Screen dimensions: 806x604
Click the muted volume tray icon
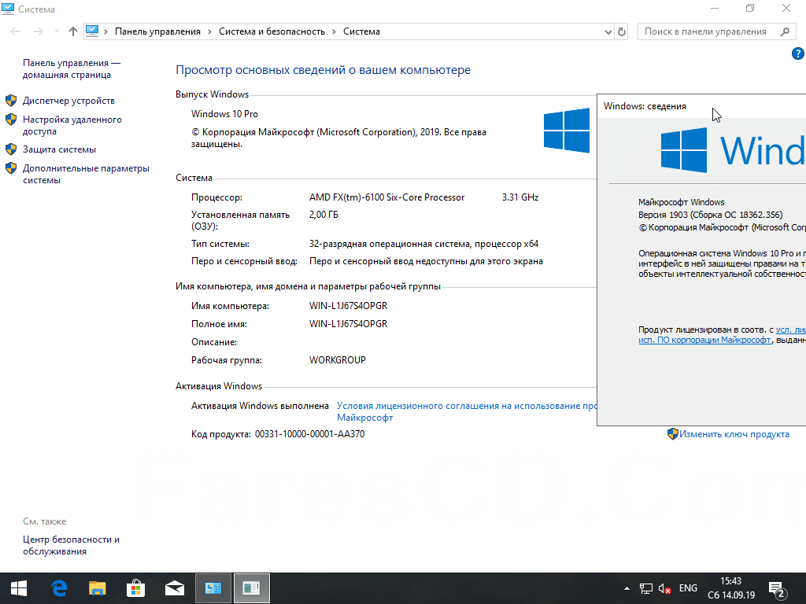pyautogui.click(x=664, y=588)
